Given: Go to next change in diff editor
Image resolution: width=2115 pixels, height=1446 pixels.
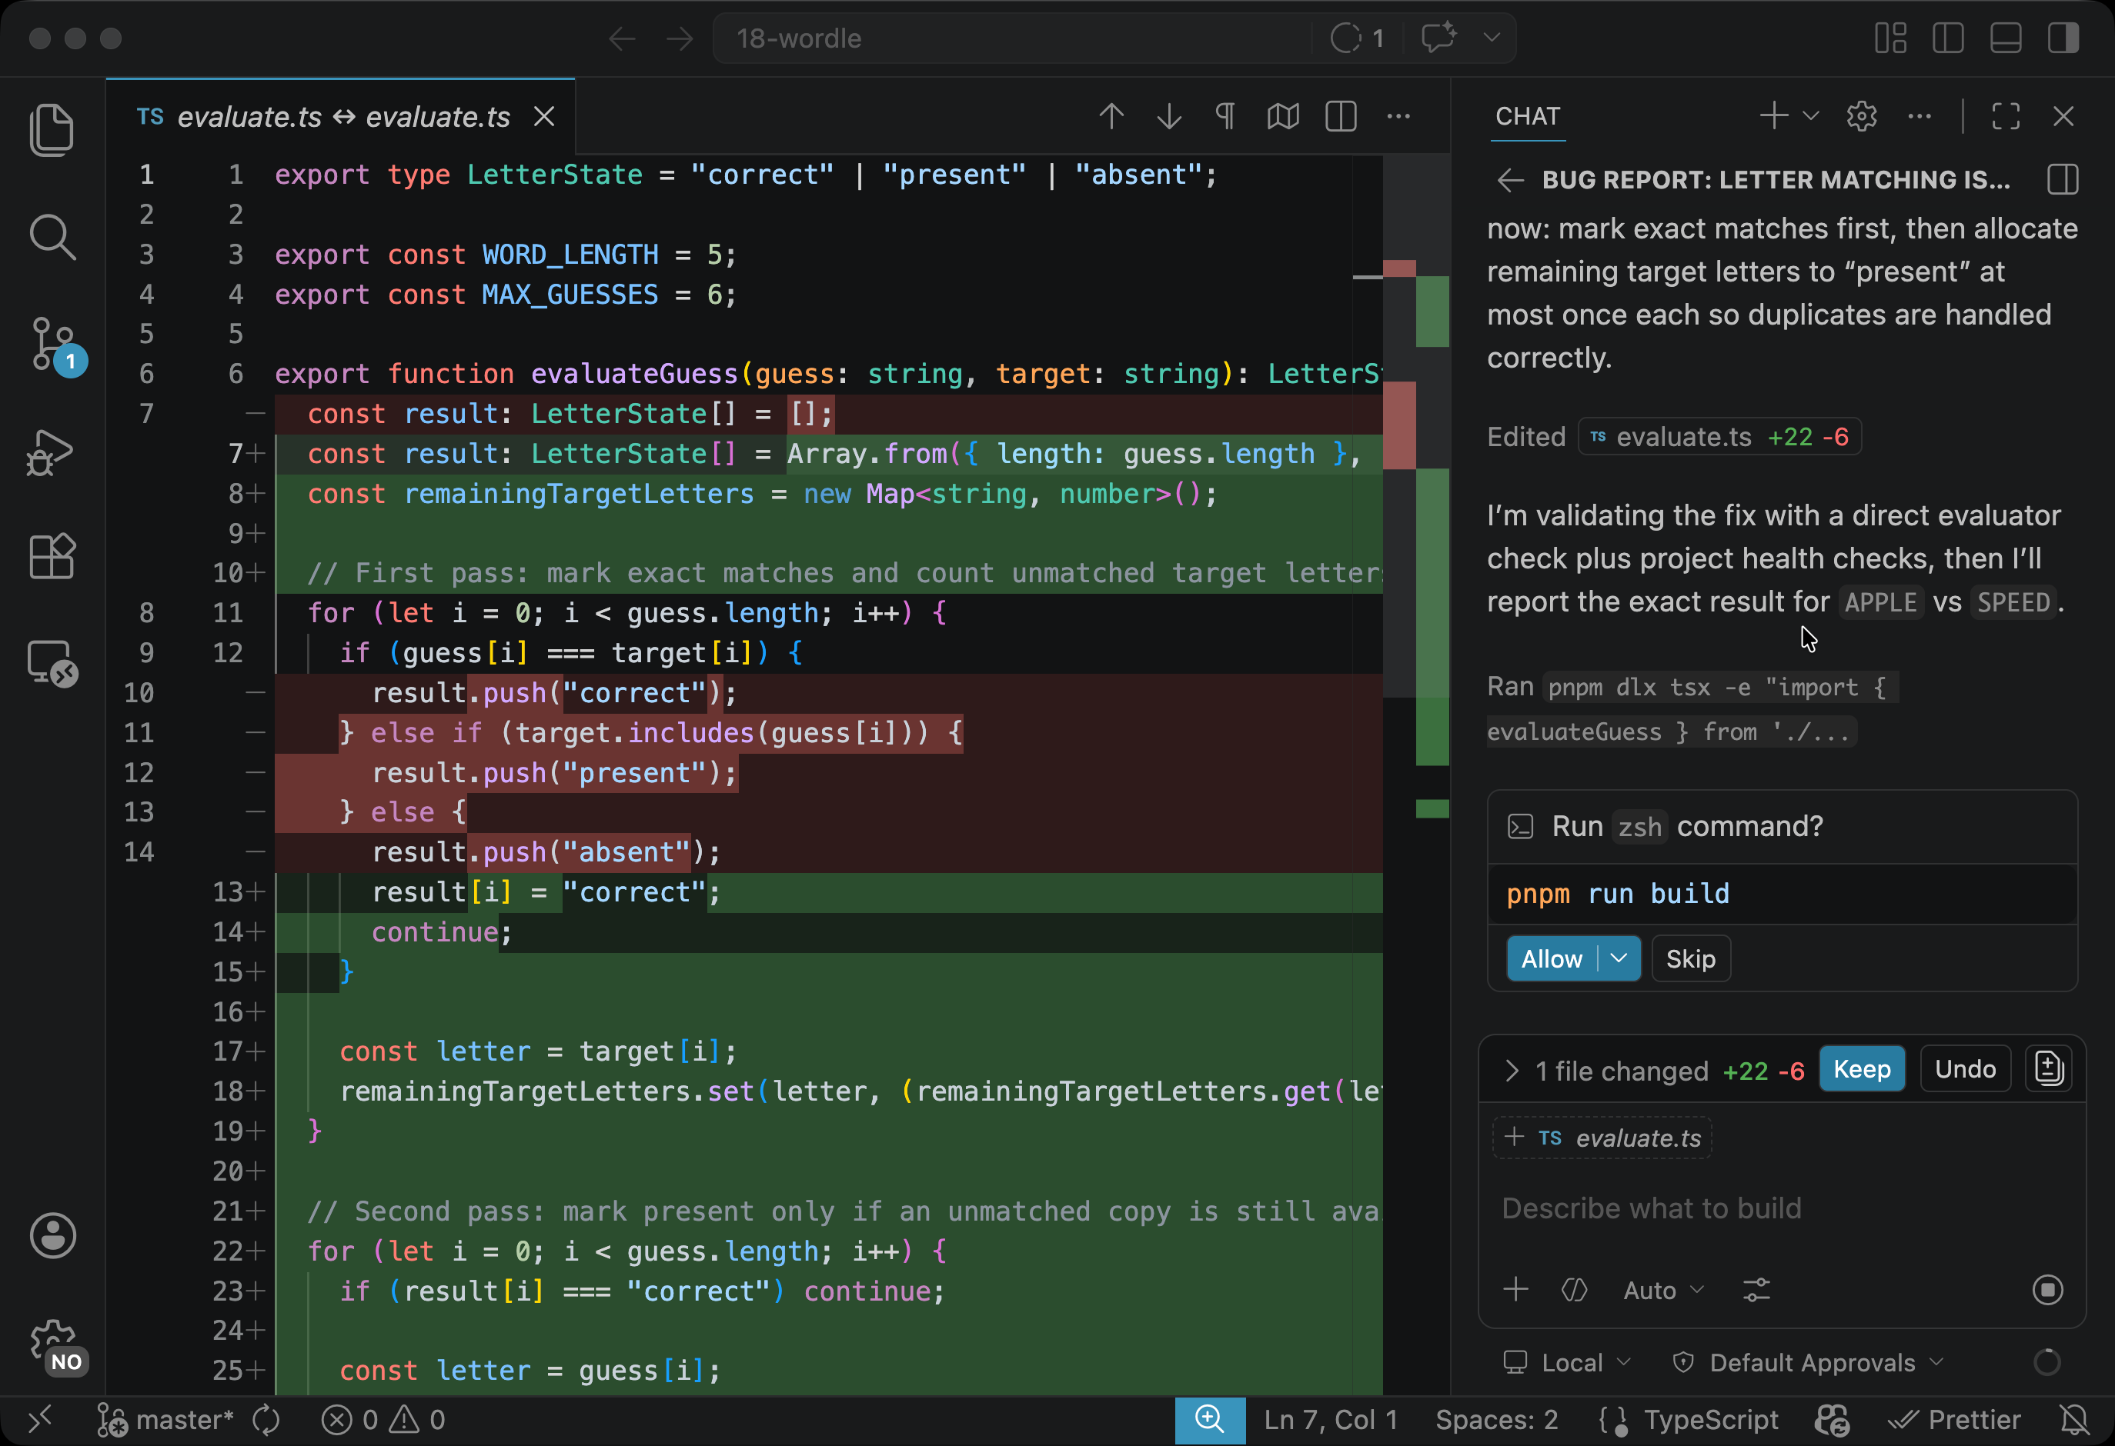Looking at the screenshot, I should point(1169,116).
